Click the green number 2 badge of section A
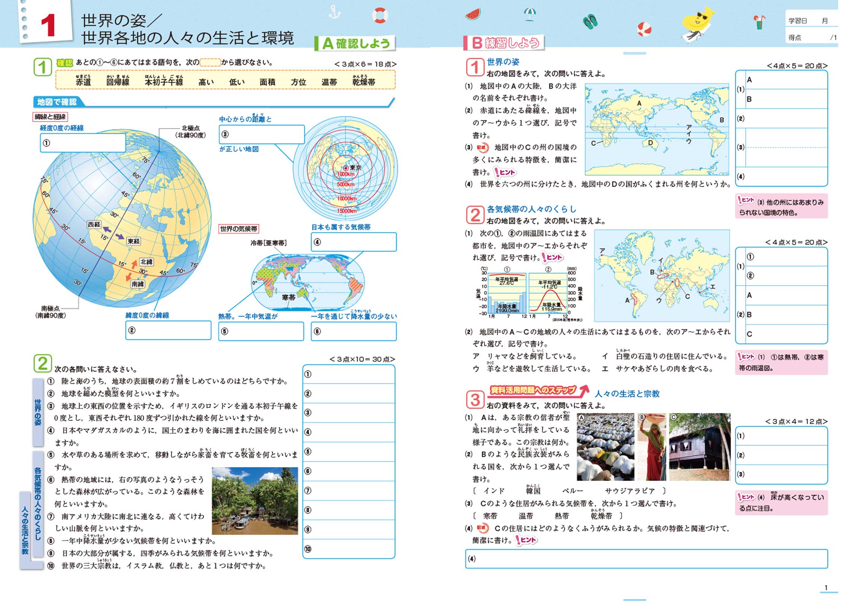 pos(42,363)
